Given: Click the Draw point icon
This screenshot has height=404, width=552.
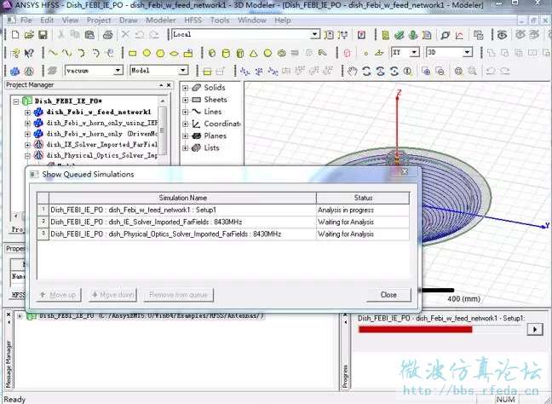Looking at the screenshot, I should (365, 53).
